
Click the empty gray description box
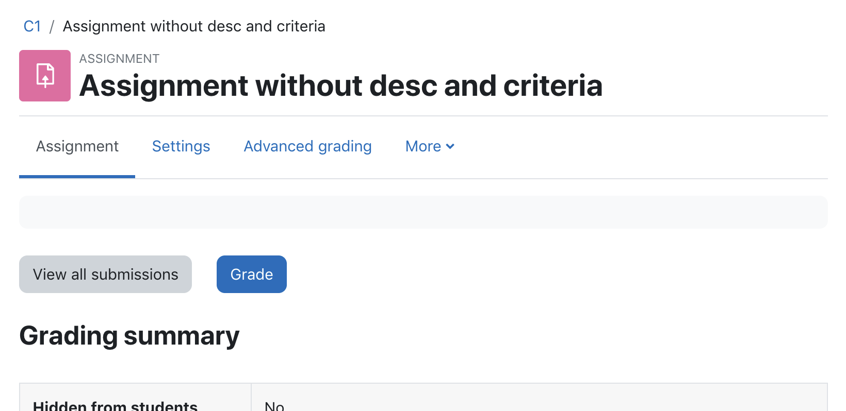(x=424, y=212)
